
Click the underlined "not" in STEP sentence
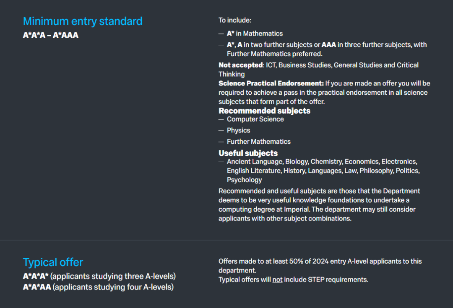(277, 280)
